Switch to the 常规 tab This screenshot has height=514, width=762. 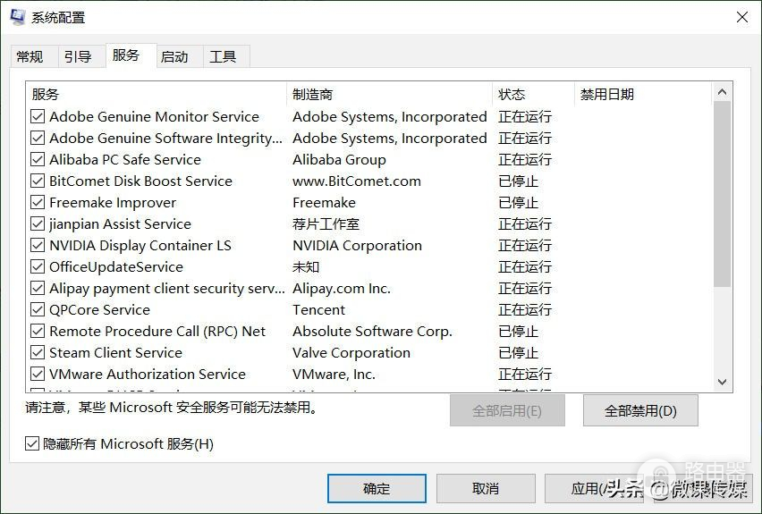coord(30,56)
